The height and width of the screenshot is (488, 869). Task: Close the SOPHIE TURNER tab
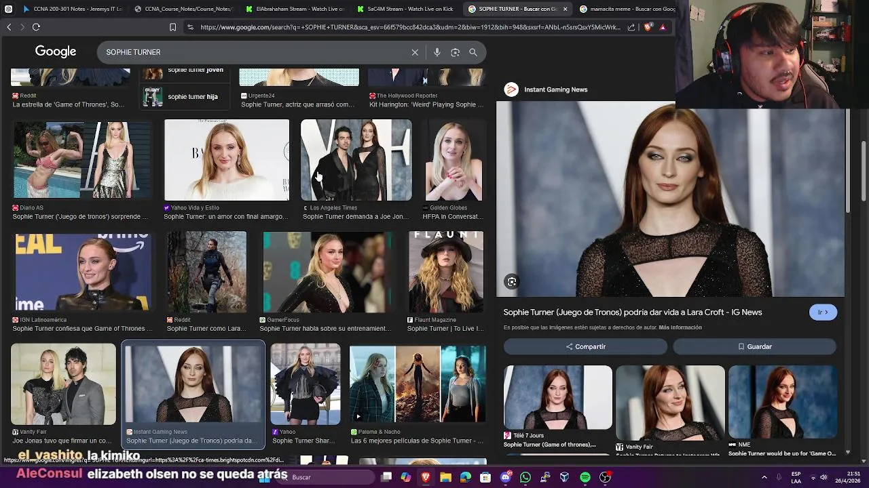pyautogui.click(x=565, y=9)
